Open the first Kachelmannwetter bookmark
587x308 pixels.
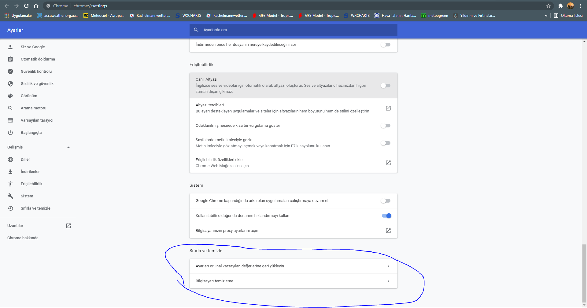[x=150, y=16]
